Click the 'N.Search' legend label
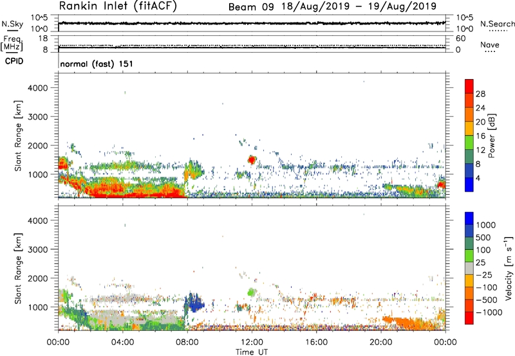 497,24
